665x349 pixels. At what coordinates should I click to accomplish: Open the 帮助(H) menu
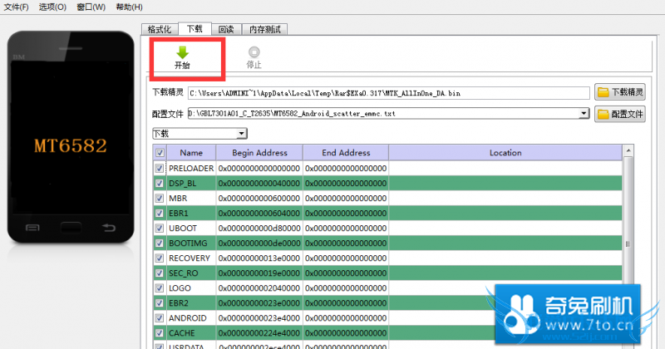[129, 7]
